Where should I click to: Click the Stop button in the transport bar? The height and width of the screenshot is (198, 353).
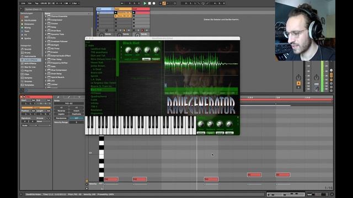(x=149, y=3)
